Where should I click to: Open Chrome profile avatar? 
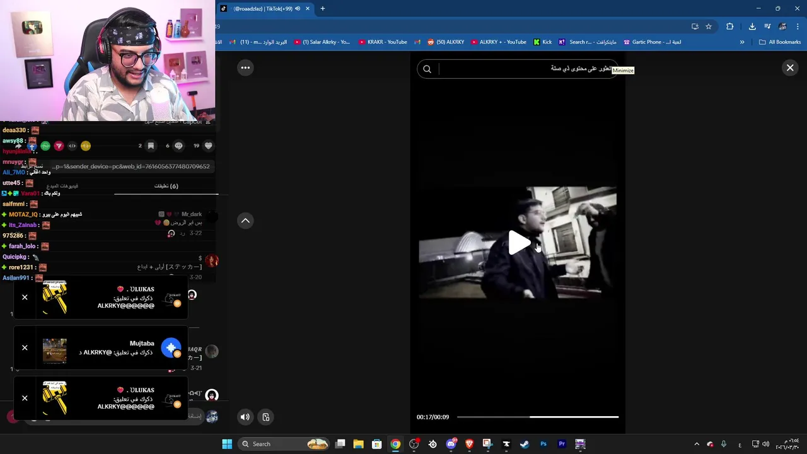tap(782, 26)
